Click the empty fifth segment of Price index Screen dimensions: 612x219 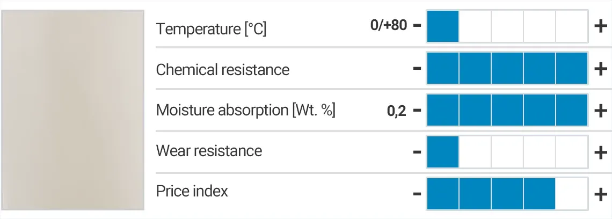pos(572,194)
